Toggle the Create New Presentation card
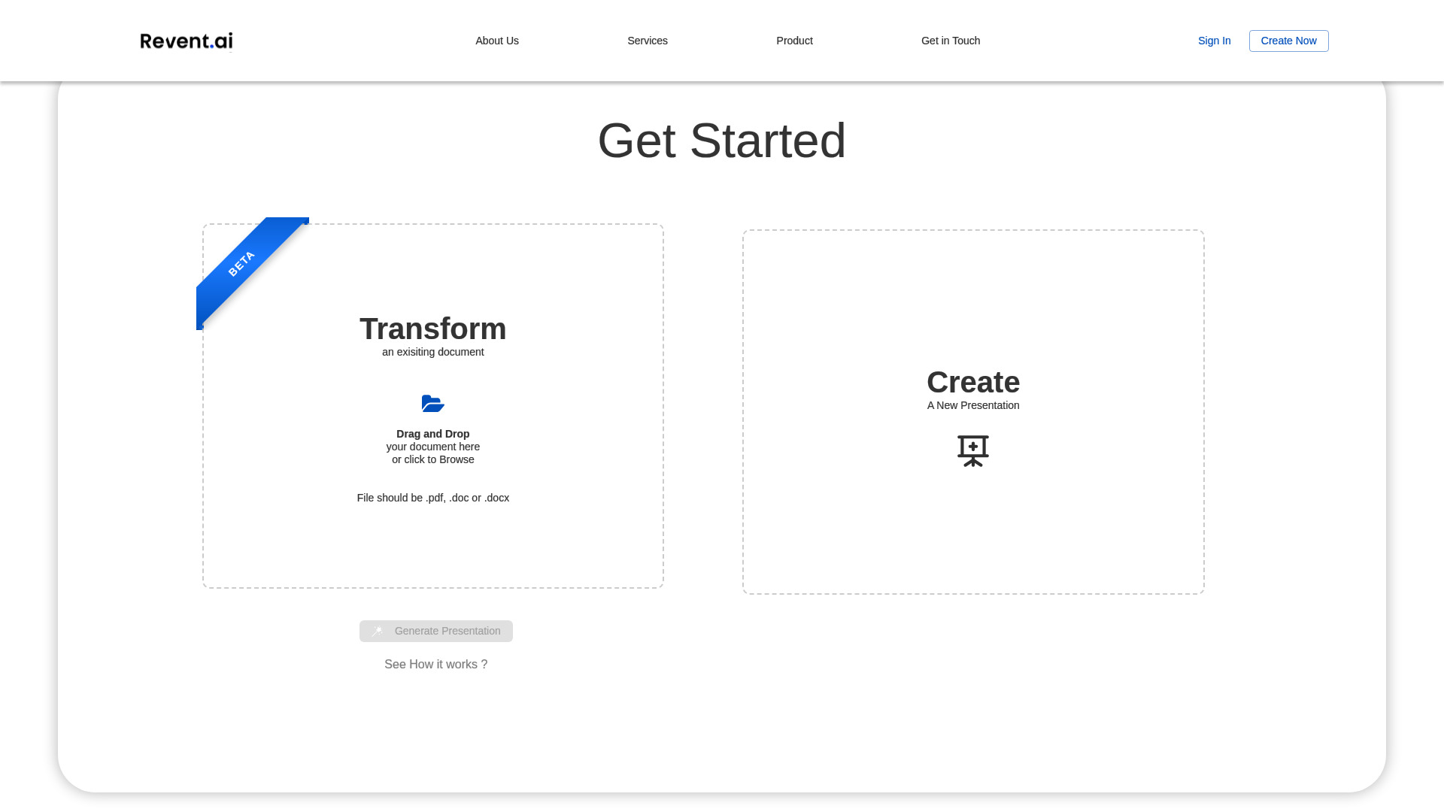The width and height of the screenshot is (1444, 812). (973, 411)
